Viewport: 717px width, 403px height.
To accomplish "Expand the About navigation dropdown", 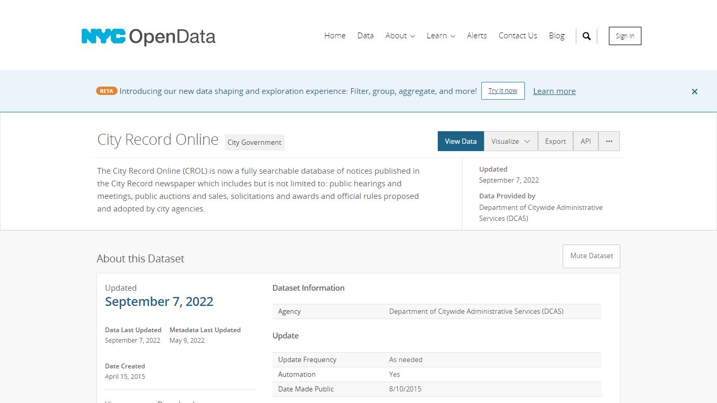I will pos(400,36).
